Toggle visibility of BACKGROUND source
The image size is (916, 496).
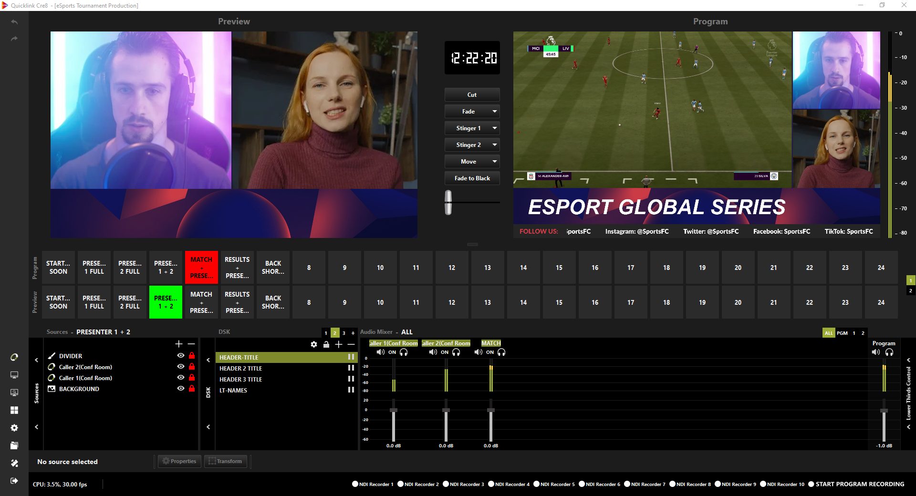[181, 389]
